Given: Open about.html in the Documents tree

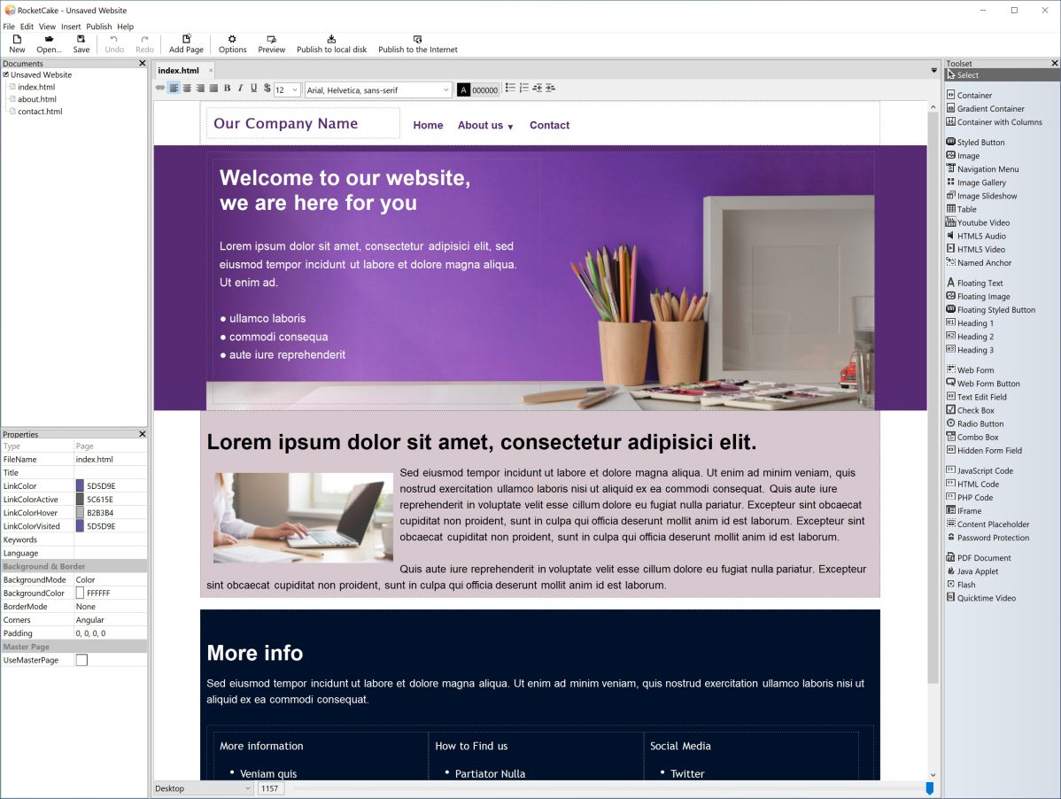Looking at the screenshot, I should [x=37, y=99].
